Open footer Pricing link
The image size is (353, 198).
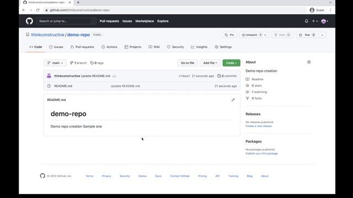(x=202, y=176)
